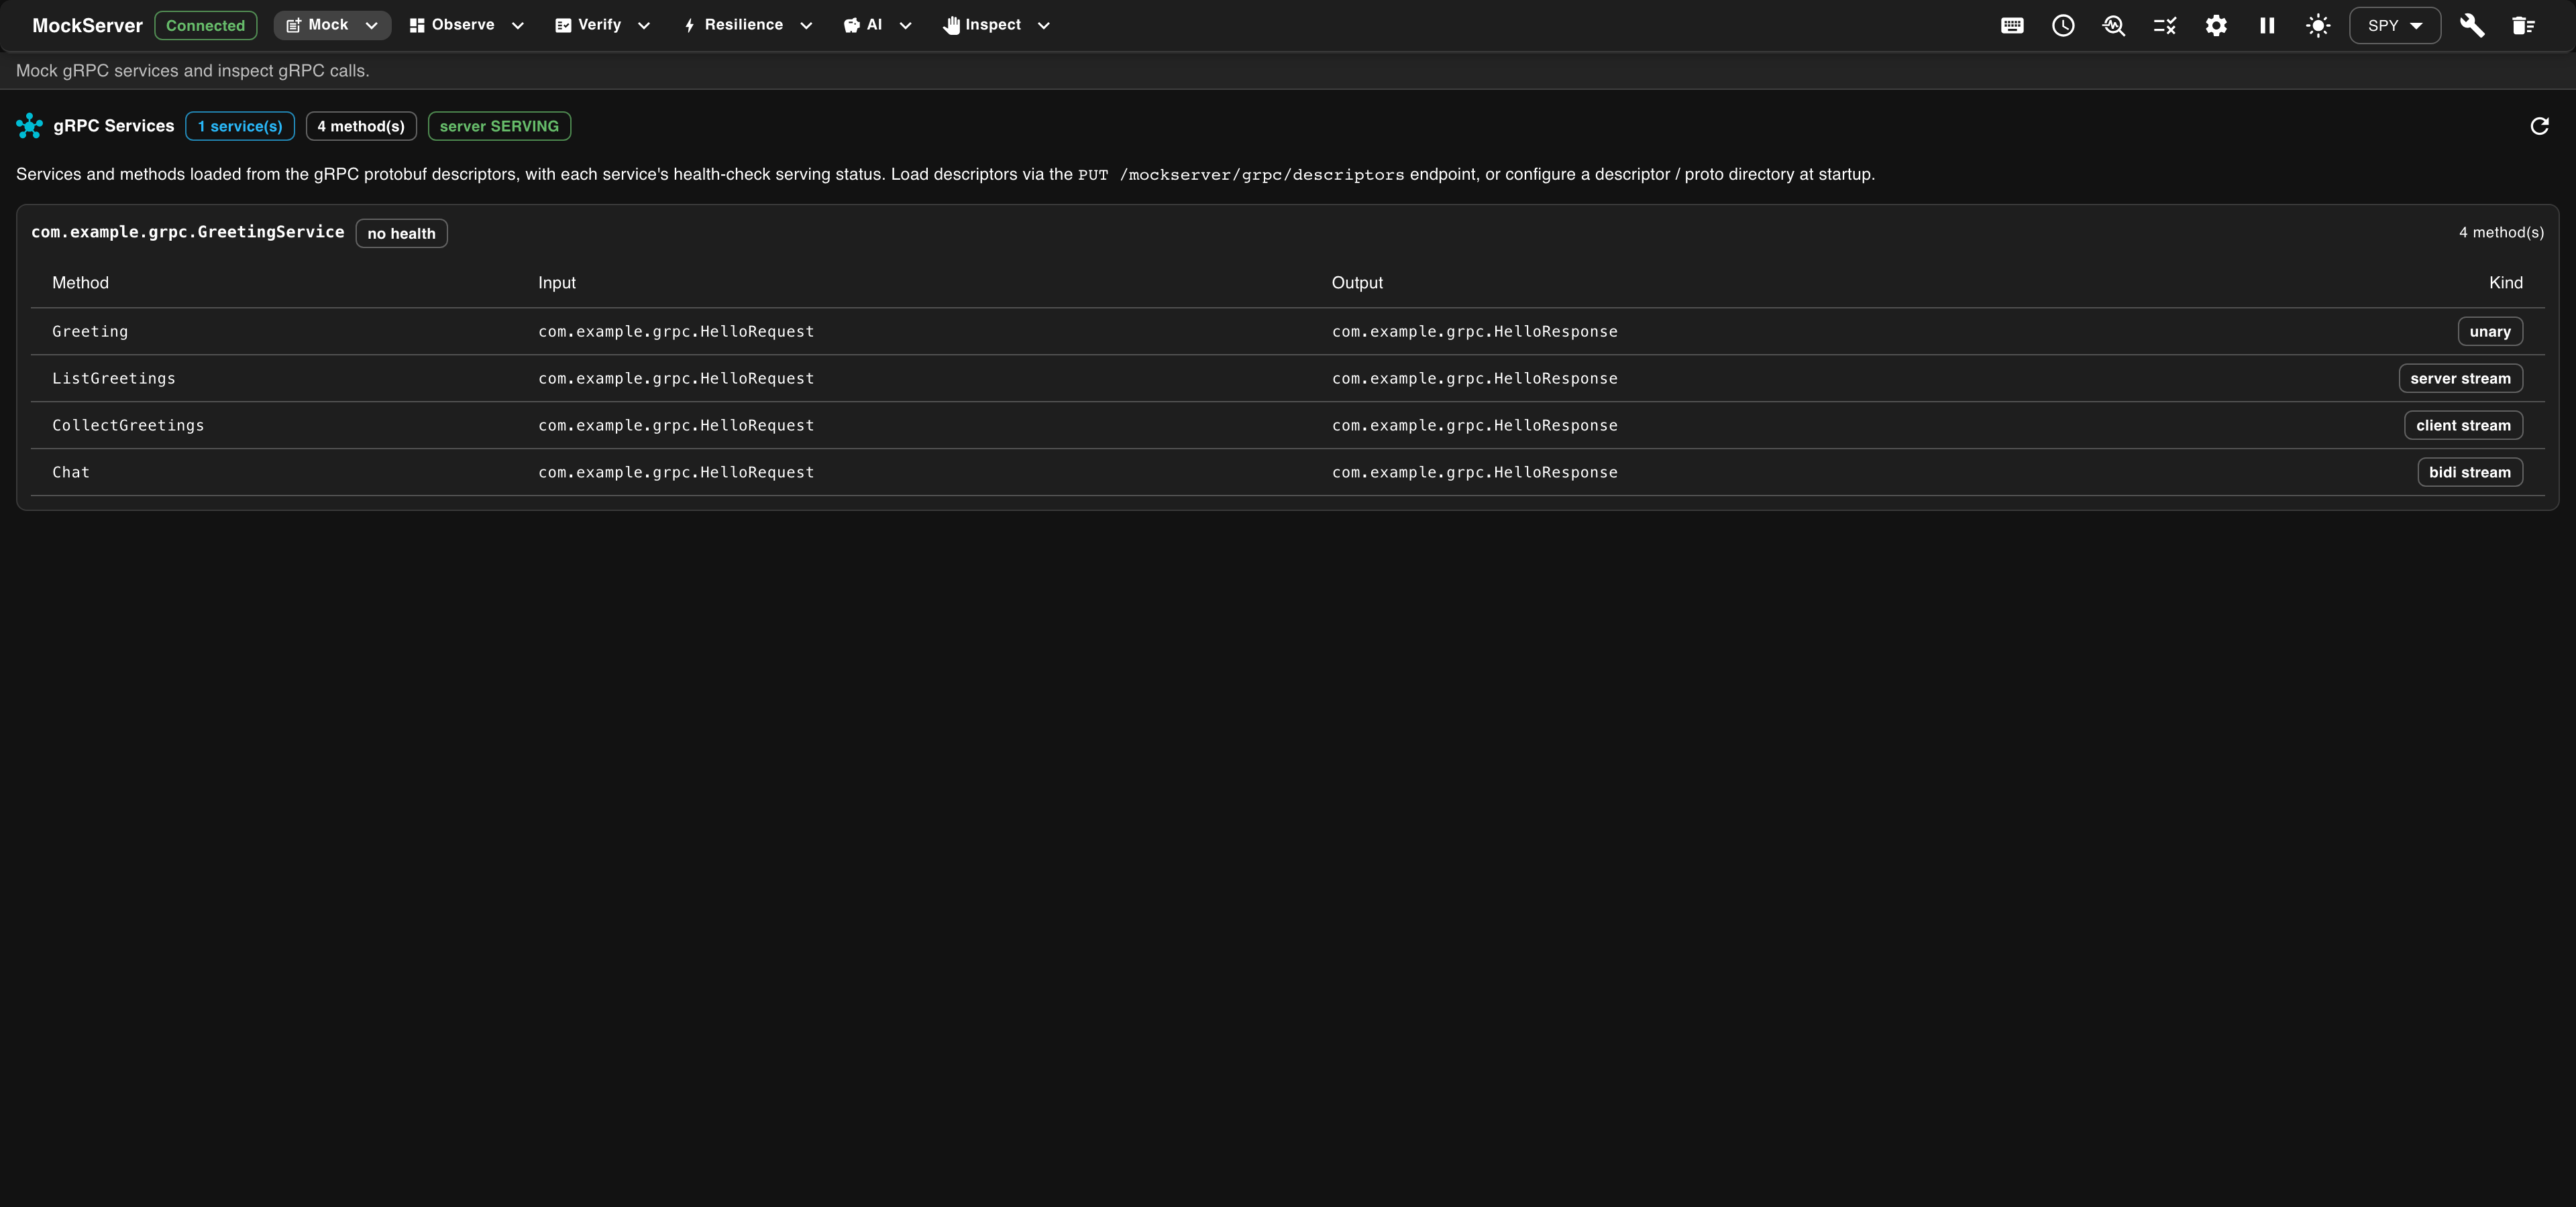This screenshot has height=1207, width=2576.
Task: Click the Method column header
Action: [80, 283]
